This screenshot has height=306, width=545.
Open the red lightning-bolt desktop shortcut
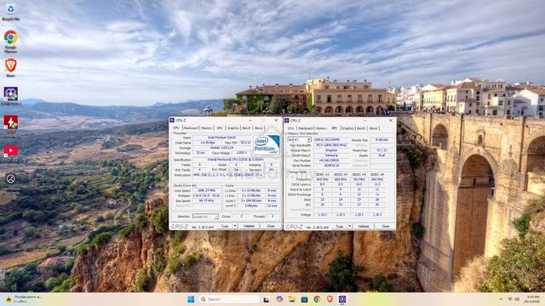[10, 125]
